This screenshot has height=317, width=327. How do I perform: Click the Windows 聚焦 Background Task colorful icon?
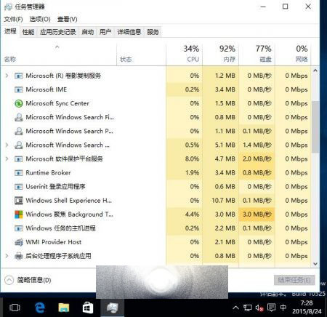coord(19,214)
